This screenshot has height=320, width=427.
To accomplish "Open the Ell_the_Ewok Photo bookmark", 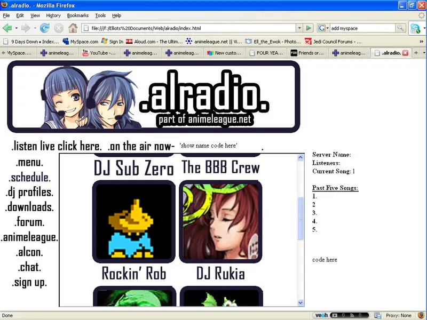I will coord(273,42).
